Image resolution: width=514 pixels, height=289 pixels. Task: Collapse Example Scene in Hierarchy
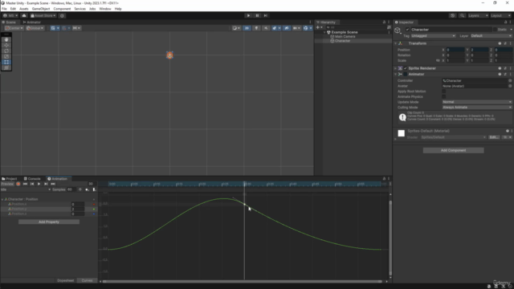324,32
